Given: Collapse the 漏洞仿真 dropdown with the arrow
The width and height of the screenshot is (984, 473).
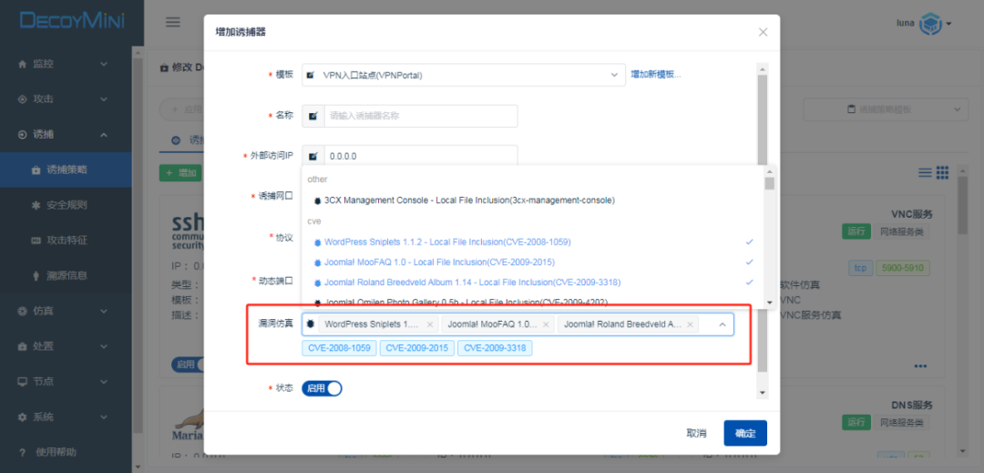Looking at the screenshot, I should 723,324.
